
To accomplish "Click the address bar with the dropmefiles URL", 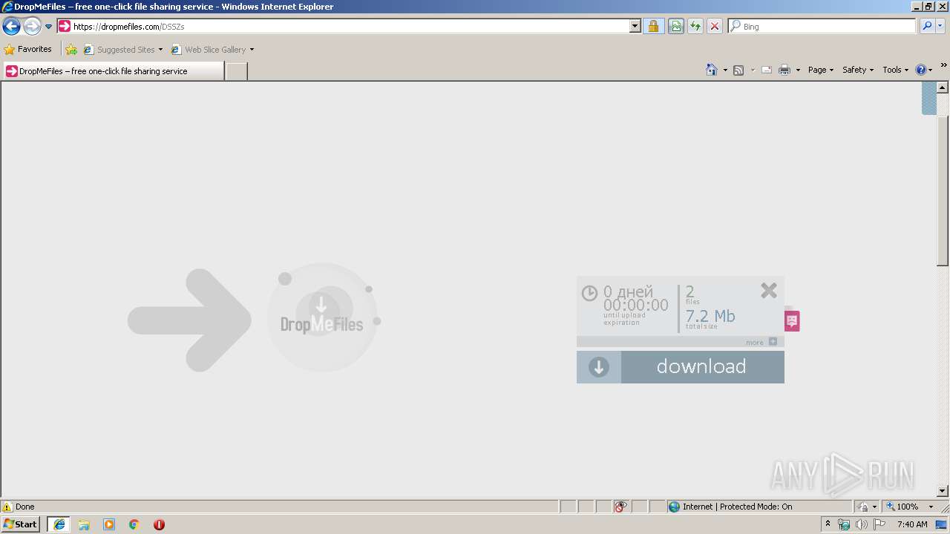I will coord(344,26).
